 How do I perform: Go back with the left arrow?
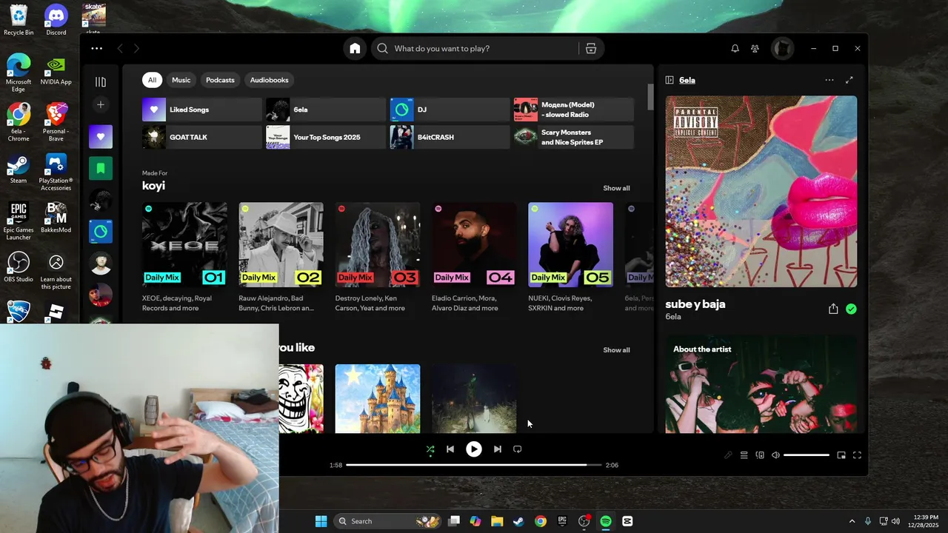tap(120, 48)
